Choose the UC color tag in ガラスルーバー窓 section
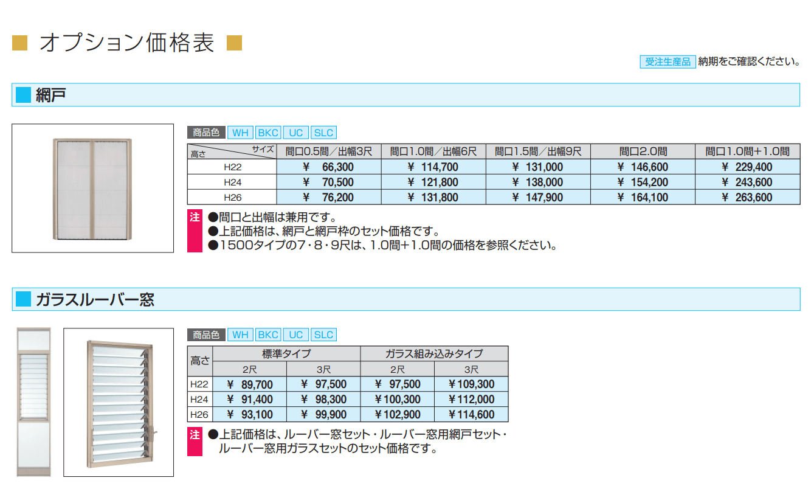 [295, 335]
